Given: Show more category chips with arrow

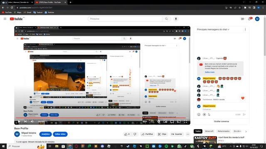Looking at the screenshot, I should [246, 132].
